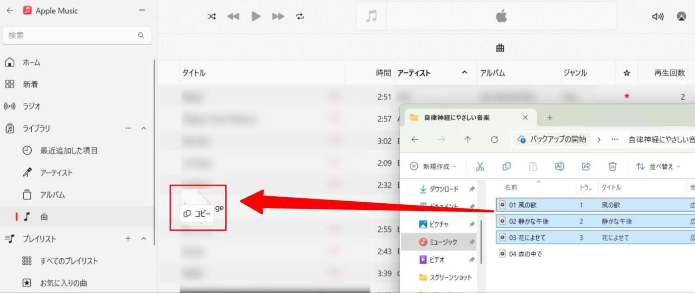Go up one folder in Explorer
The width and height of the screenshot is (695, 293).
(468, 140)
